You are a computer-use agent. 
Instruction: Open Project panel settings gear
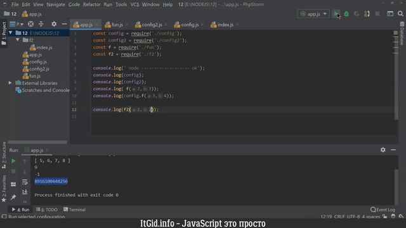54,24
